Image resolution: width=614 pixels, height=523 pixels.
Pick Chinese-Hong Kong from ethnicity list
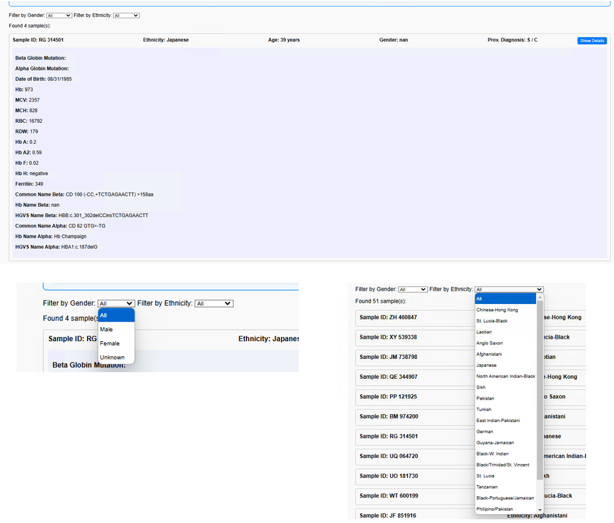click(505, 310)
